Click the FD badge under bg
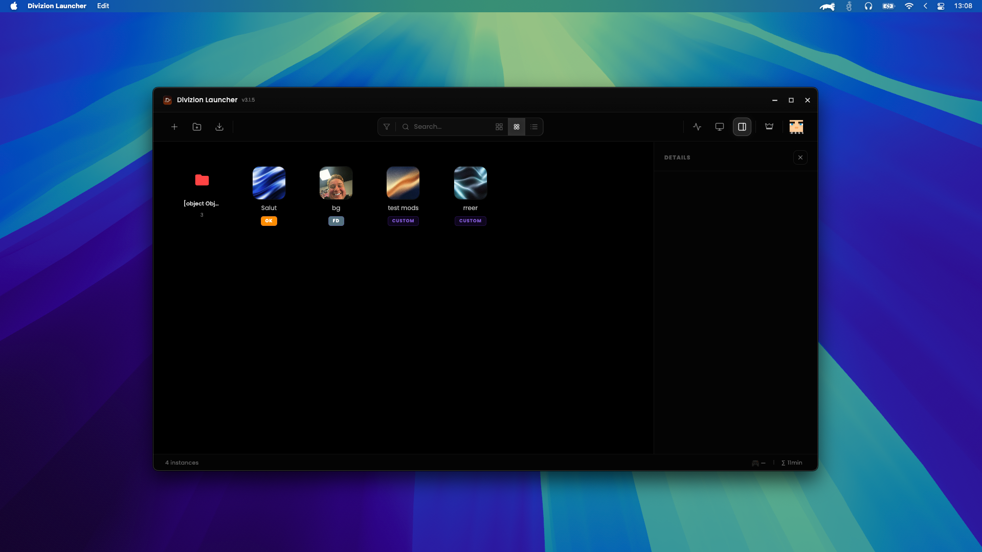 (336, 221)
